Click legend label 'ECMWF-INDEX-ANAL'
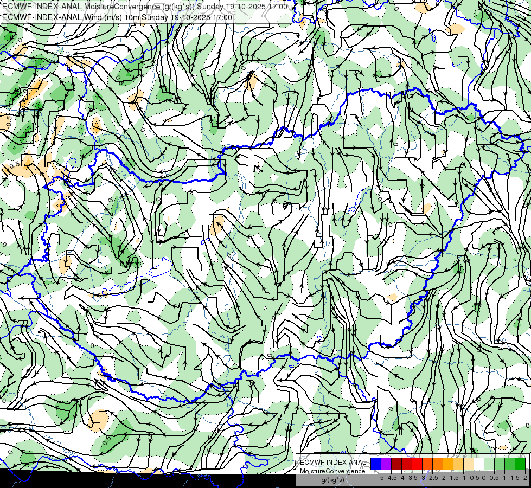531x488 pixels. click(332, 463)
